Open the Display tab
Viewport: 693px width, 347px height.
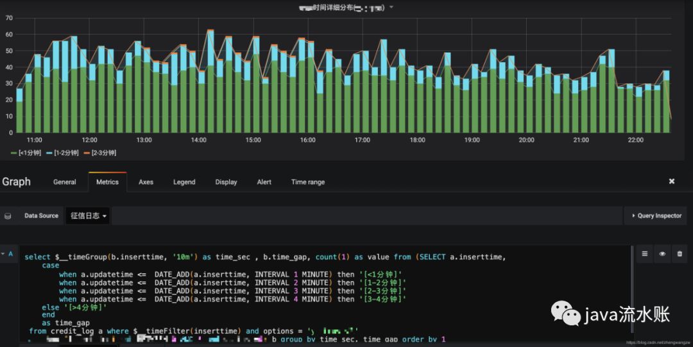pos(226,182)
